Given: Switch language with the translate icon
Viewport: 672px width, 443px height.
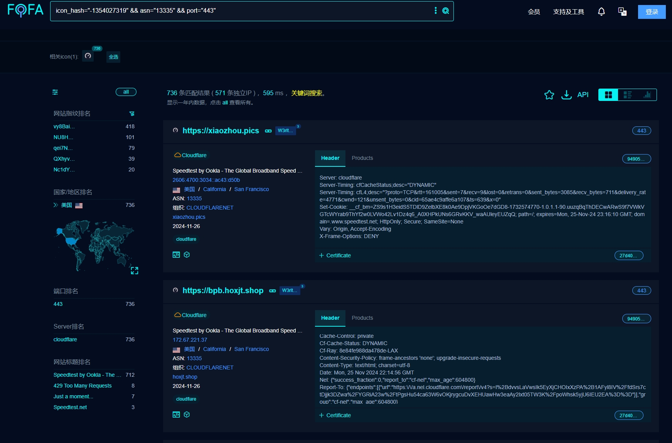Looking at the screenshot, I should (622, 12).
